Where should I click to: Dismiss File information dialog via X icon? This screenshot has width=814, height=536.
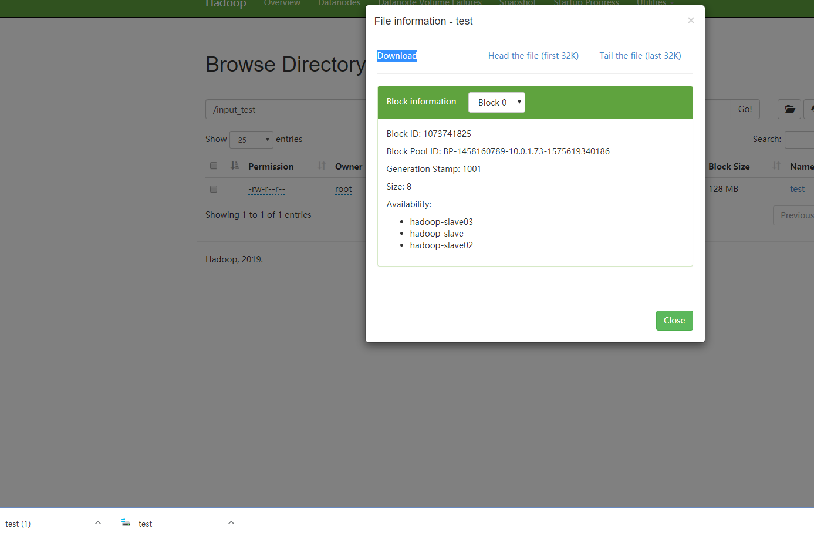click(x=691, y=20)
